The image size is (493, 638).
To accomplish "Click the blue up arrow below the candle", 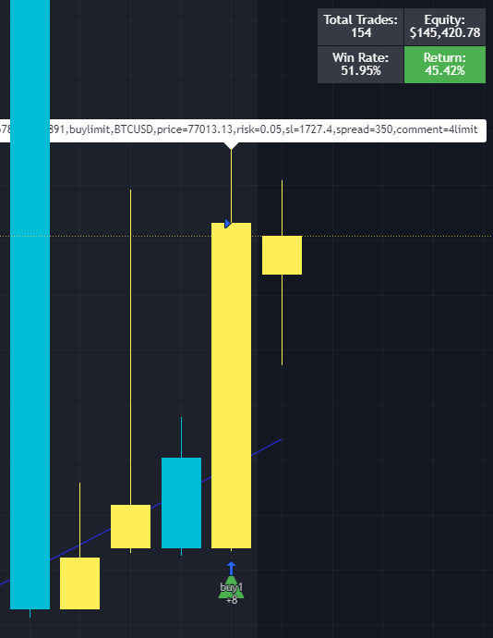I will point(231,569).
